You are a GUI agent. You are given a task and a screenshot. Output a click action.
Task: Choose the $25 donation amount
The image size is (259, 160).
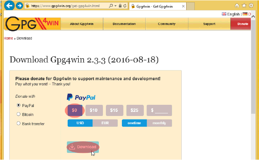point(135,110)
